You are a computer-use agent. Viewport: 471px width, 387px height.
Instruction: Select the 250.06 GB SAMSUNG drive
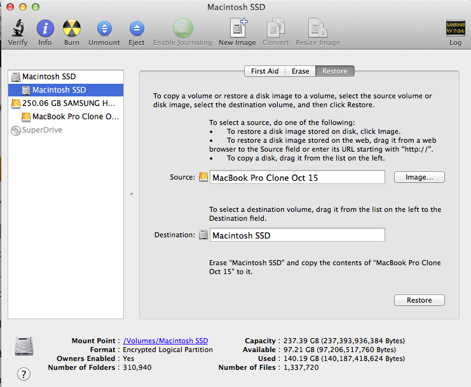pyautogui.click(x=65, y=103)
